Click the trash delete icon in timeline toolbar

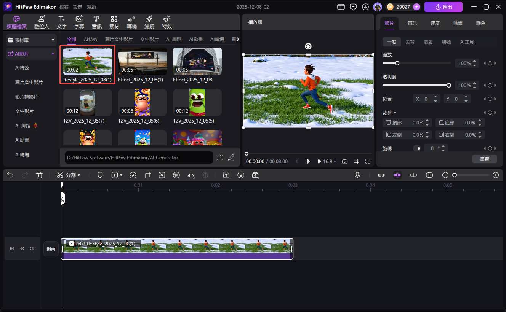pos(39,175)
